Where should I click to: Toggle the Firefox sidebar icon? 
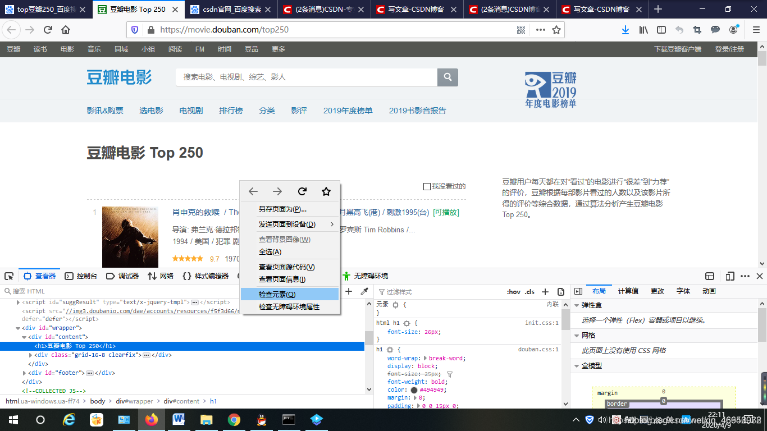pos(661,30)
